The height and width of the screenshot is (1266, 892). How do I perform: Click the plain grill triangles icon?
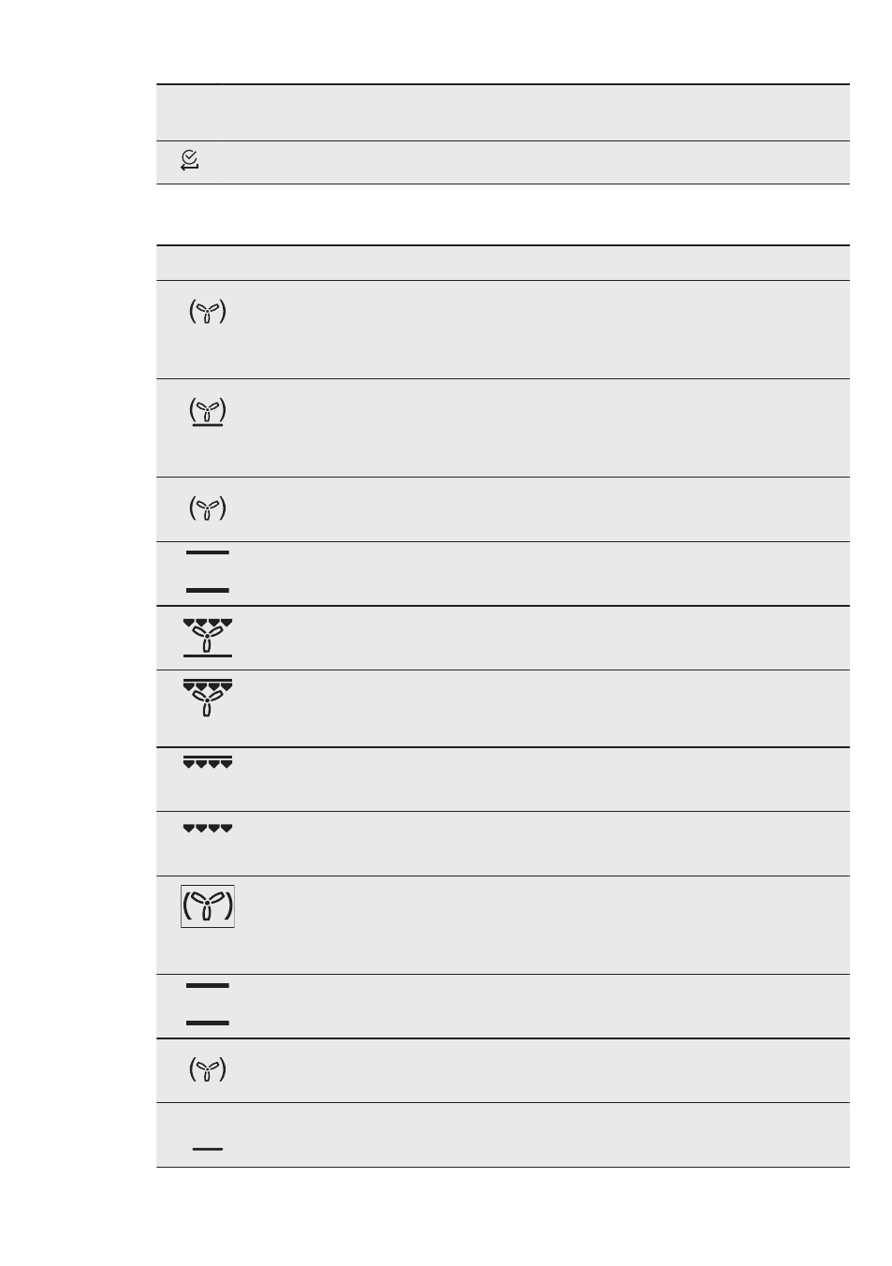(x=208, y=829)
